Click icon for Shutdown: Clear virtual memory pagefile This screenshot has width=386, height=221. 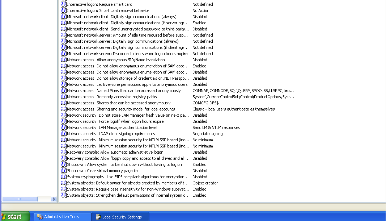(64, 171)
